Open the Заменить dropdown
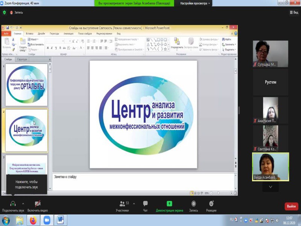 click(229, 44)
